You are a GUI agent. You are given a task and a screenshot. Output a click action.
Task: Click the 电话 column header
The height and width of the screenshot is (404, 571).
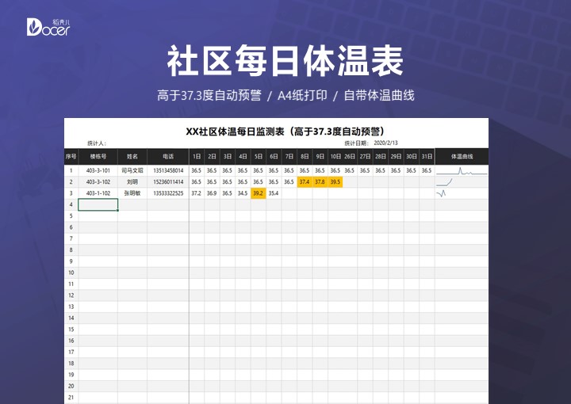[167, 157]
